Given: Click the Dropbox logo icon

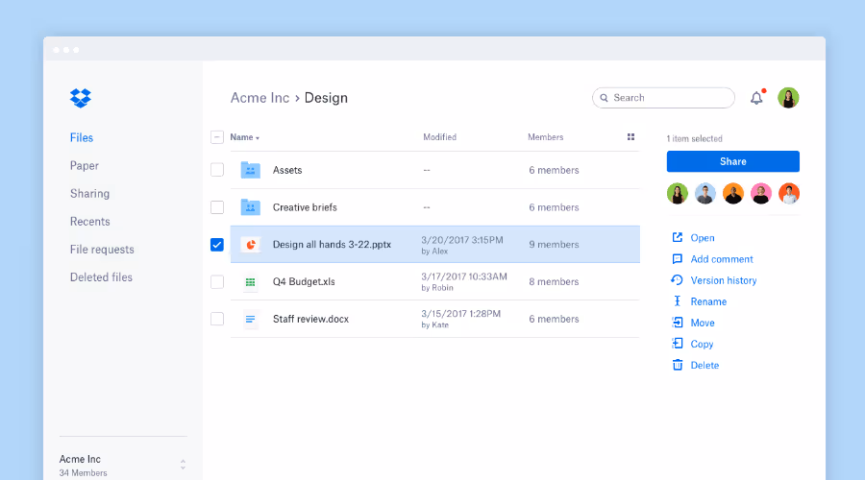Looking at the screenshot, I should [81, 98].
